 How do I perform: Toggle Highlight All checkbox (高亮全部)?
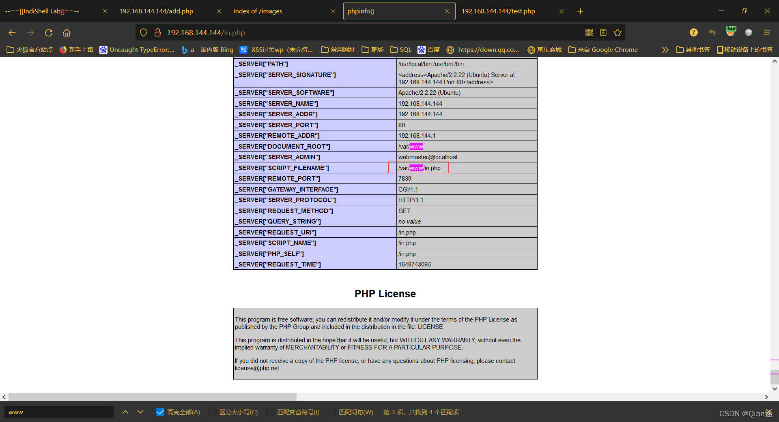click(x=160, y=412)
